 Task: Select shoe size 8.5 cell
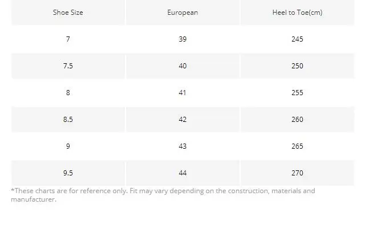pos(68,120)
